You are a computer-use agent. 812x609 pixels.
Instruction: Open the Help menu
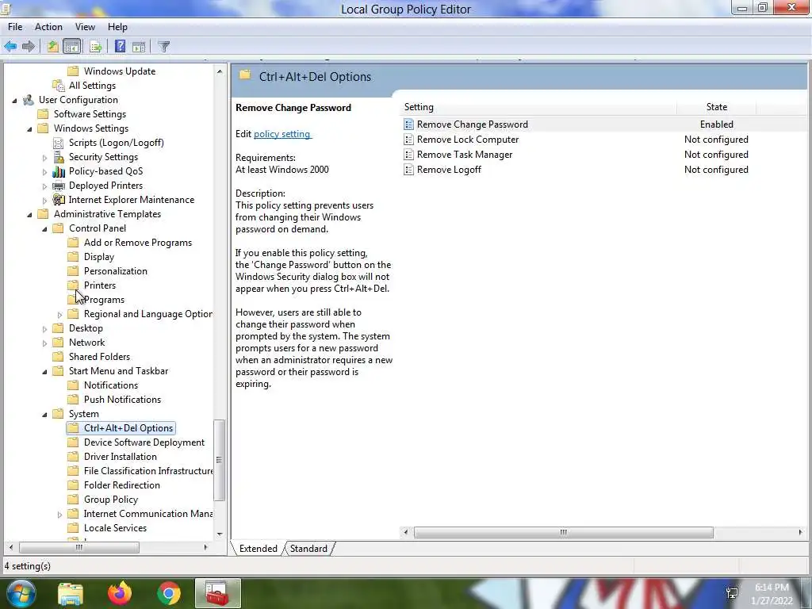click(117, 27)
